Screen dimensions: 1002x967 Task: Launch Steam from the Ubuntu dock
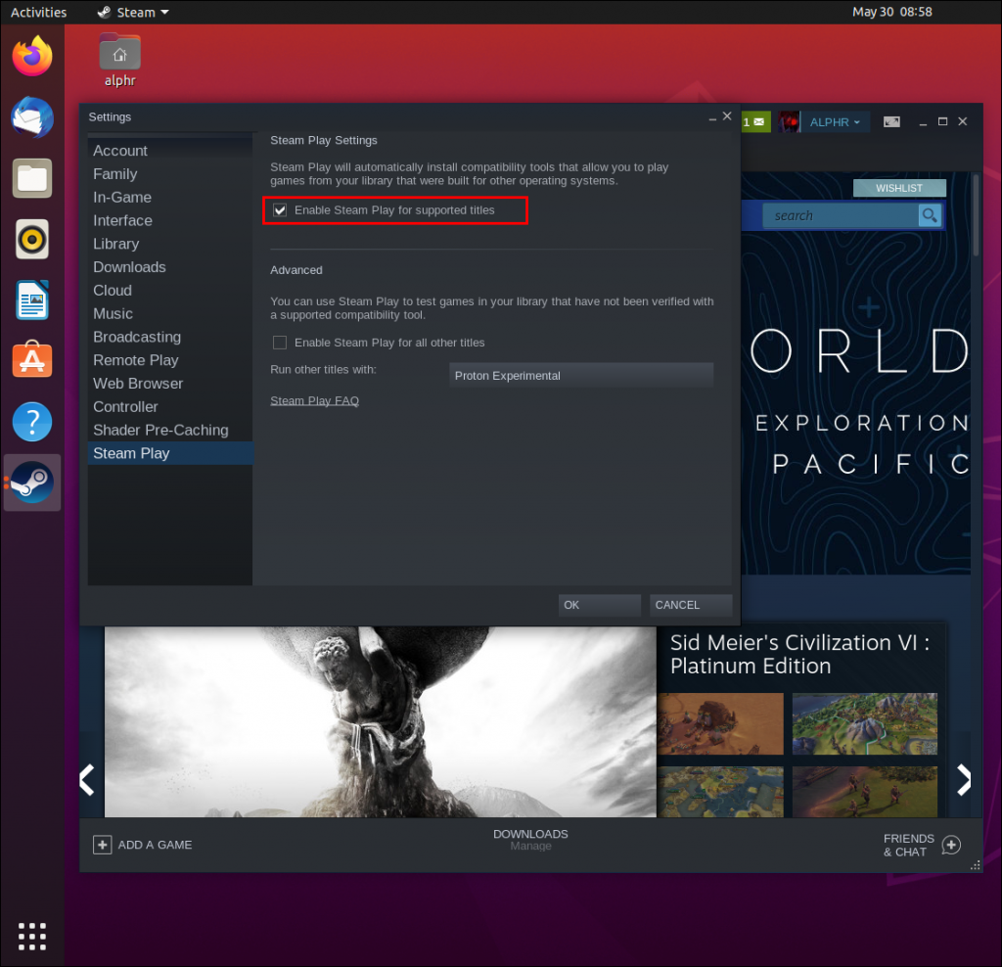click(32, 483)
